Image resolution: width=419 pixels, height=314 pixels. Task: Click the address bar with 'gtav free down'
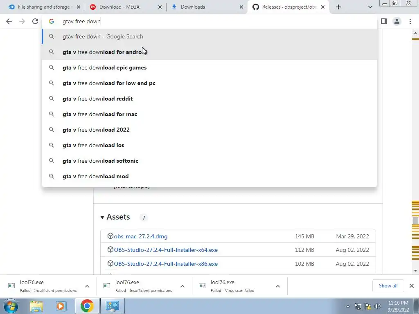pos(210,21)
